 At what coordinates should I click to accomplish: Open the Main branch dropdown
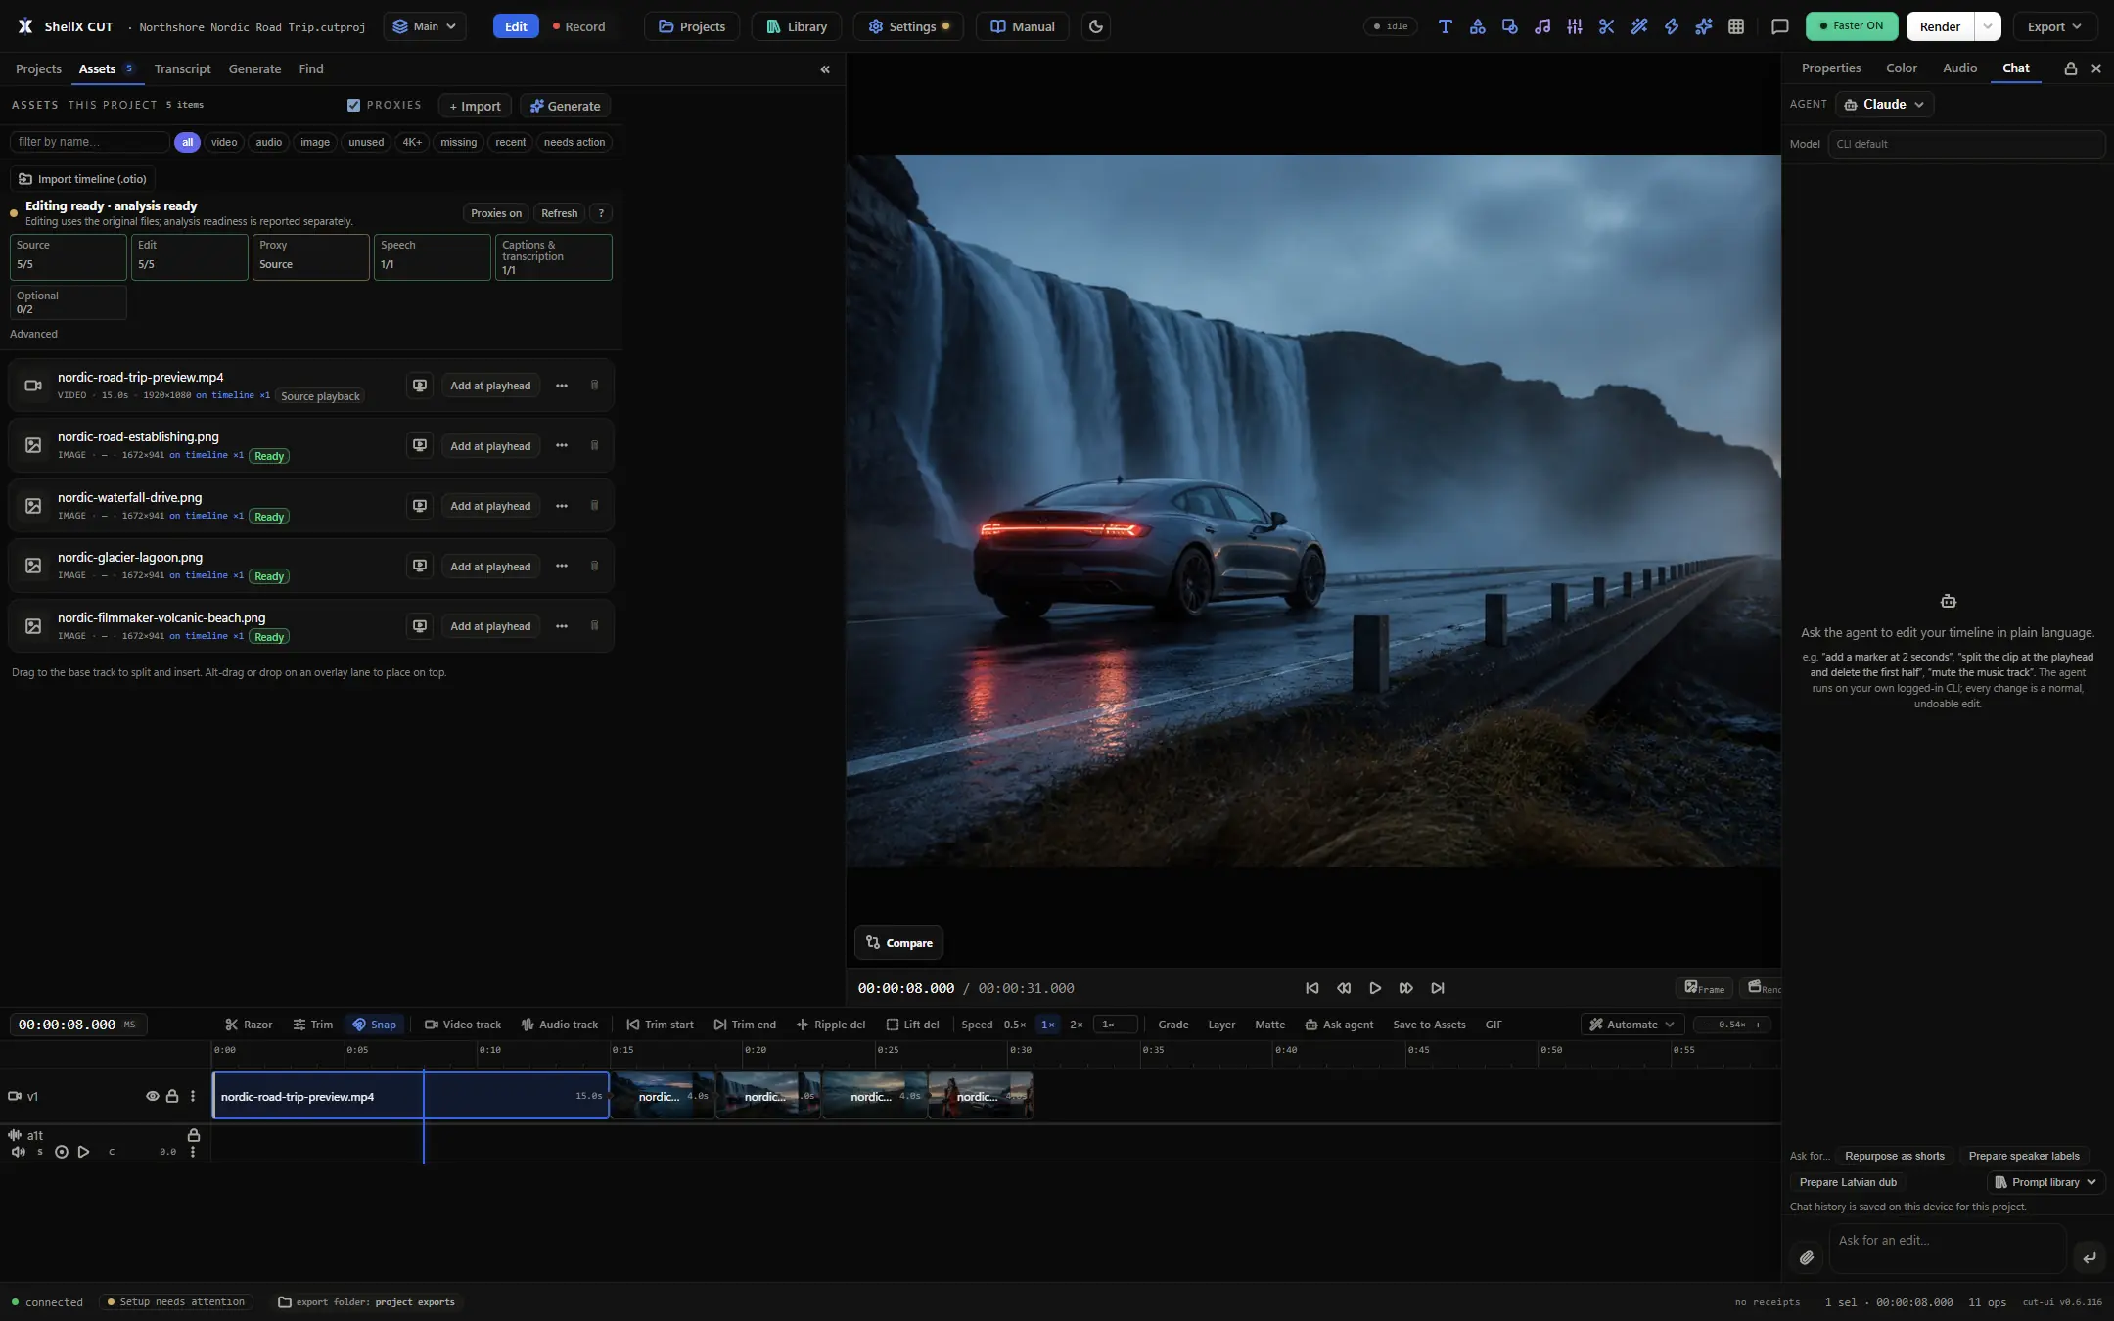click(425, 26)
